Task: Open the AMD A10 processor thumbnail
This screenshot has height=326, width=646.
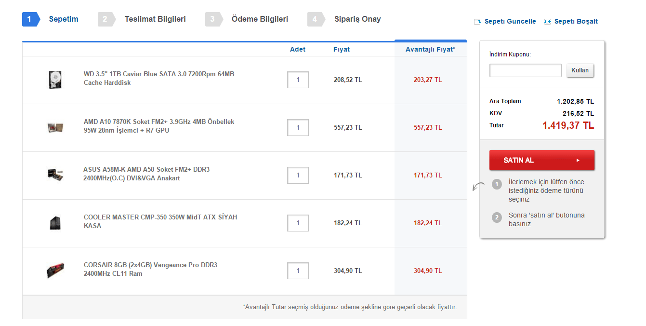Action: pyautogui.click(x=54, y=127)
